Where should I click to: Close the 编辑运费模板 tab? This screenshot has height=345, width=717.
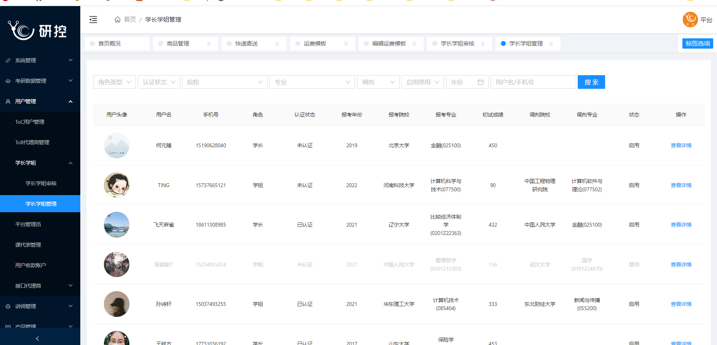click(414, 44)
